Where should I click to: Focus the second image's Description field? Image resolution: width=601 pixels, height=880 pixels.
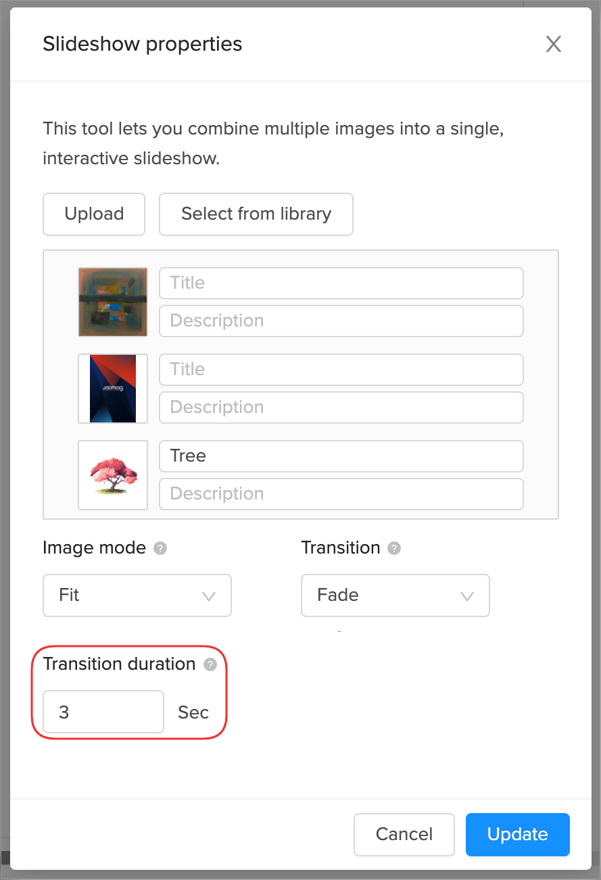click(x=341, y=407)
